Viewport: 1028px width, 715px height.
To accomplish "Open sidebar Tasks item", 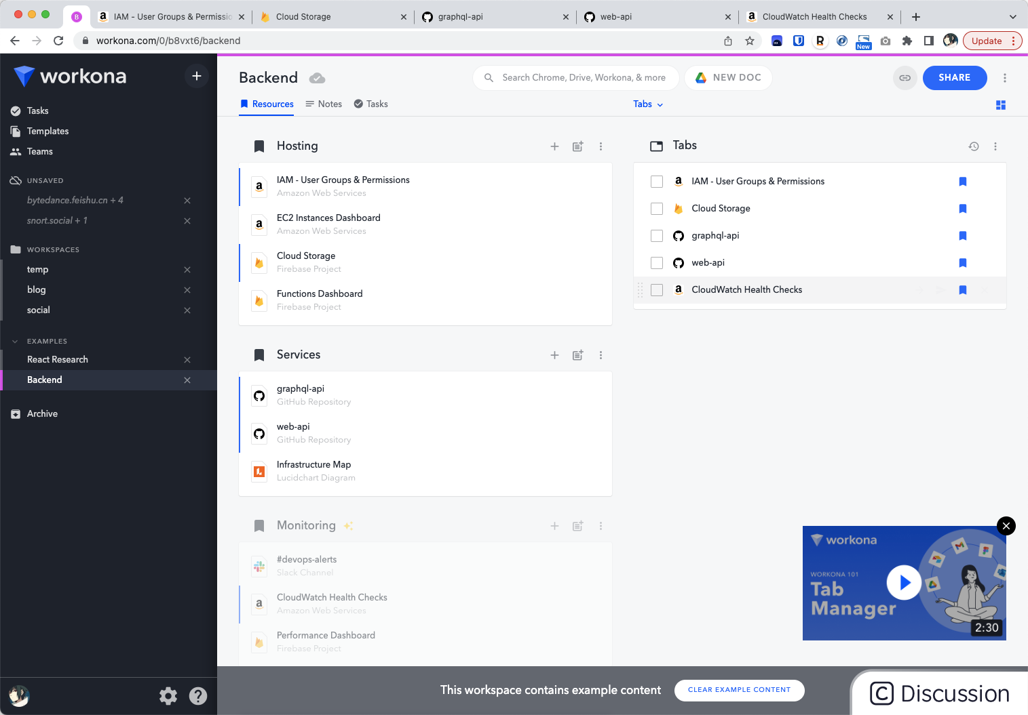I will pyautogui.click(x=37, y=111).
